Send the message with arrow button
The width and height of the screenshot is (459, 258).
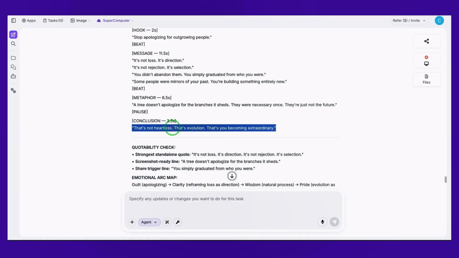(334, 222)
